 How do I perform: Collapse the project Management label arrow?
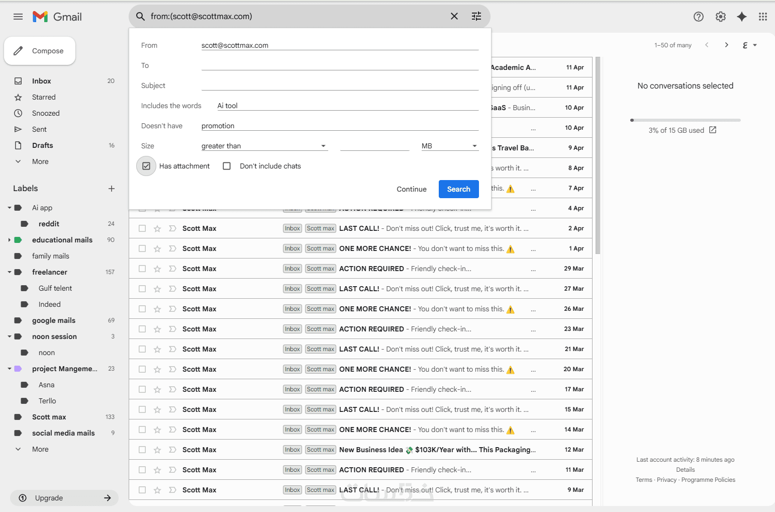click(x=9, y=369)
